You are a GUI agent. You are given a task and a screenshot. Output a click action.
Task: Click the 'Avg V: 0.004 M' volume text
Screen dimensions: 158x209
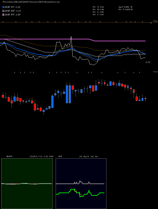125,7
